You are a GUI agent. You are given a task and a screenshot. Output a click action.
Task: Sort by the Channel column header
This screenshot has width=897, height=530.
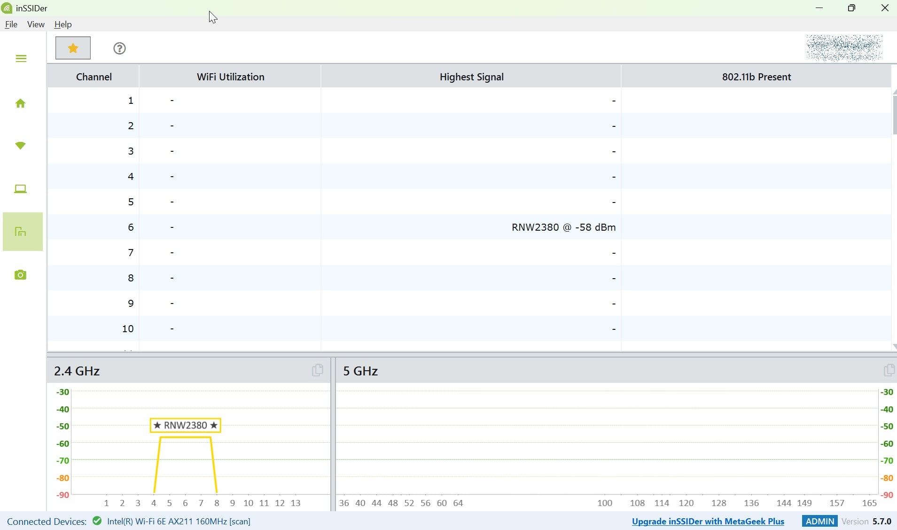[94, 77]
